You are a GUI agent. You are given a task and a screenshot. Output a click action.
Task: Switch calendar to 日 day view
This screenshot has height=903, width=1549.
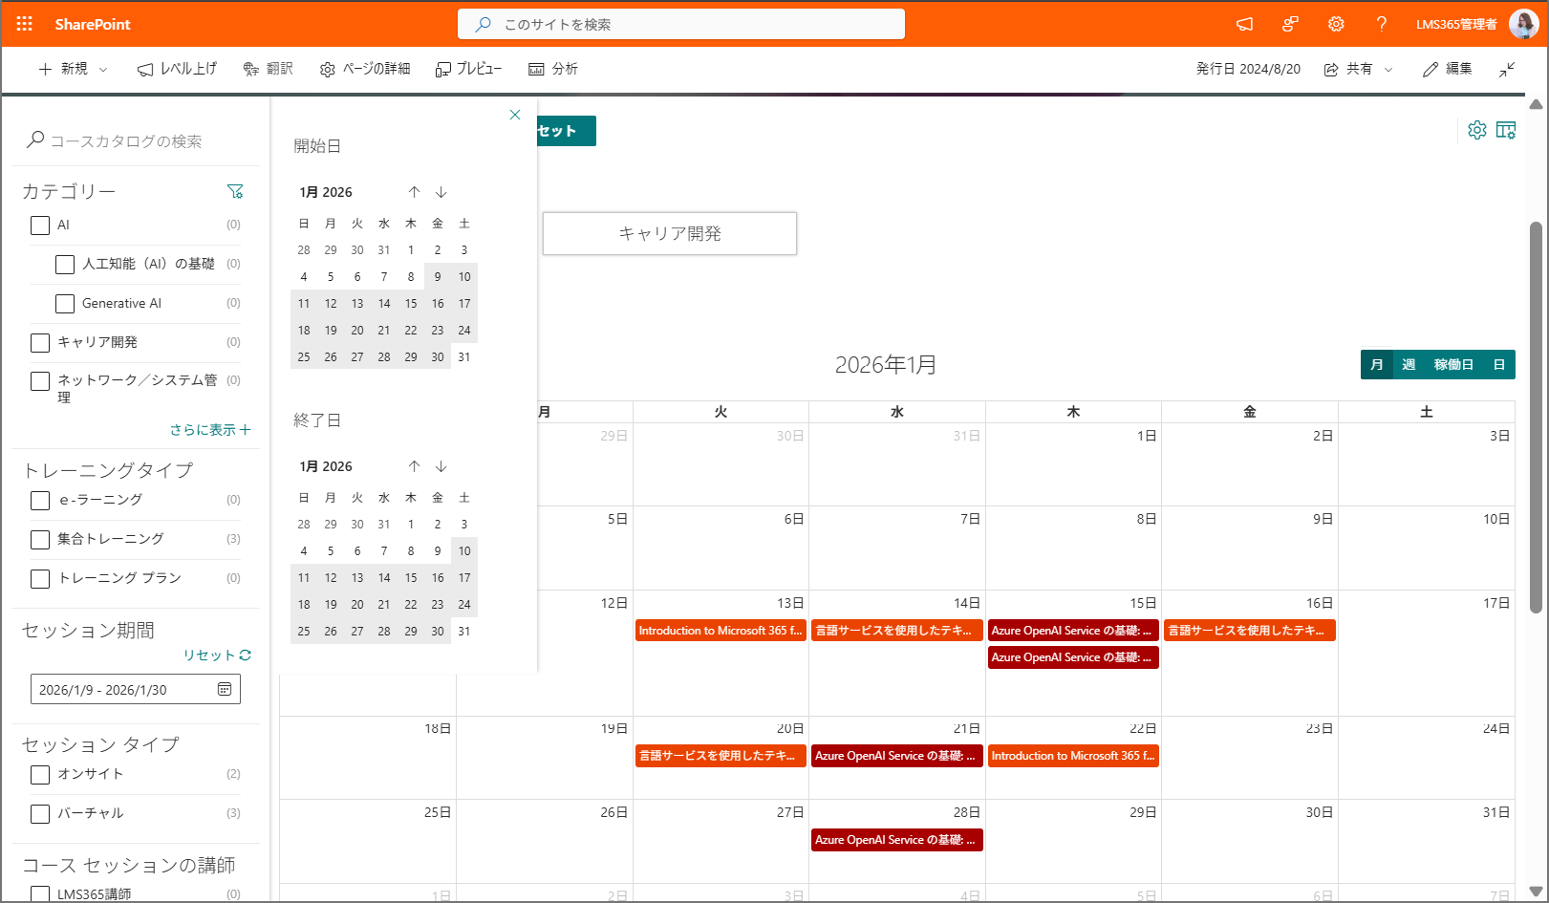(x=1499, y=365)
